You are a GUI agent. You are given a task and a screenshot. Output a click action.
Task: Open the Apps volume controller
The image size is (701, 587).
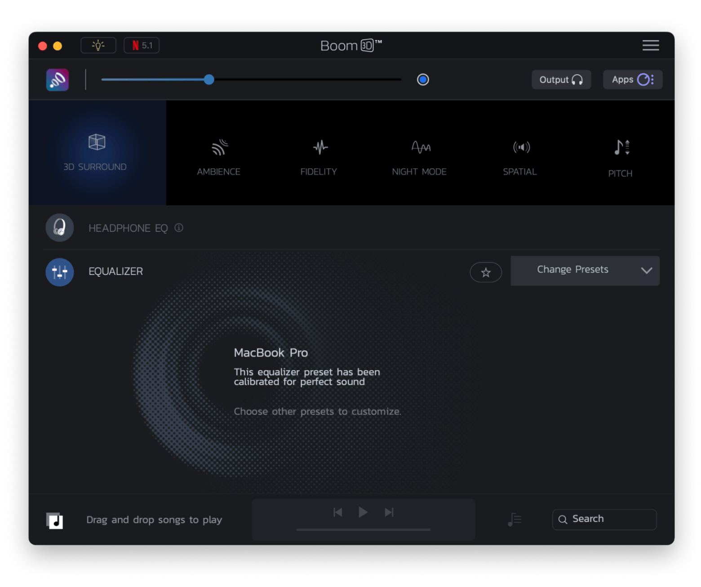coord(633,80)
